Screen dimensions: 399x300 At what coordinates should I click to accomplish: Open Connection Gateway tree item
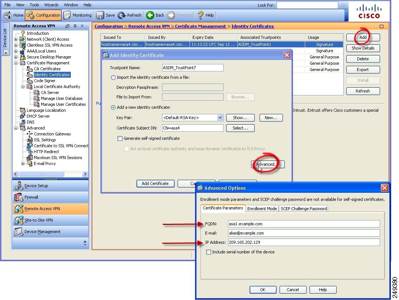pyautogui.click(x=52, y=134)
